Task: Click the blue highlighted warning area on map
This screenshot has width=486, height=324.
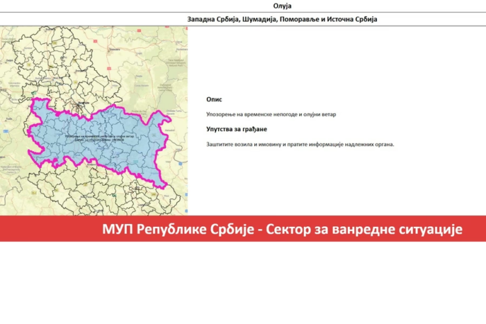Action: click(x=99, y=139)
